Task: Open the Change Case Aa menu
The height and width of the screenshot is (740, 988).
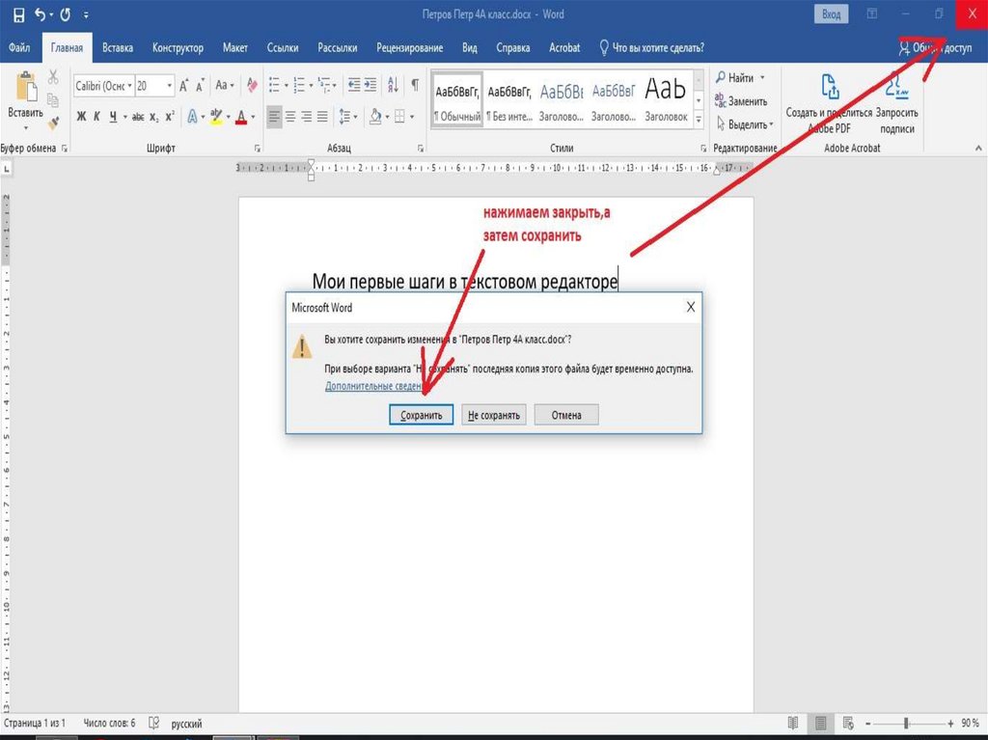Action: click(x=224, y=85)
